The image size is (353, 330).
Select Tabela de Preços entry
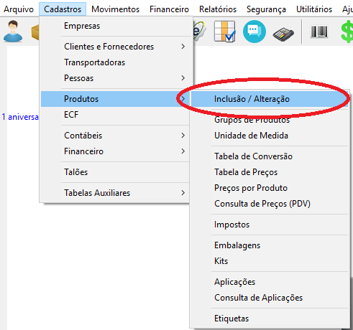click(270, 172)
